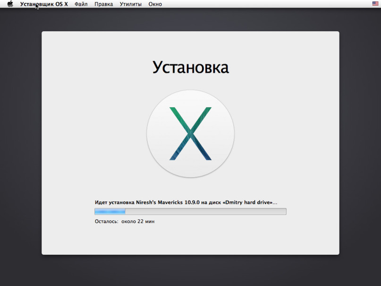Open the Правка menu
The image size is (381, 286).
[x=104, y=4]
